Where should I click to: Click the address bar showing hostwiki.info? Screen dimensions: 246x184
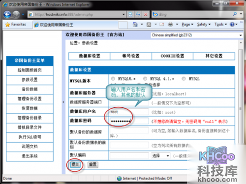[75, 14]
